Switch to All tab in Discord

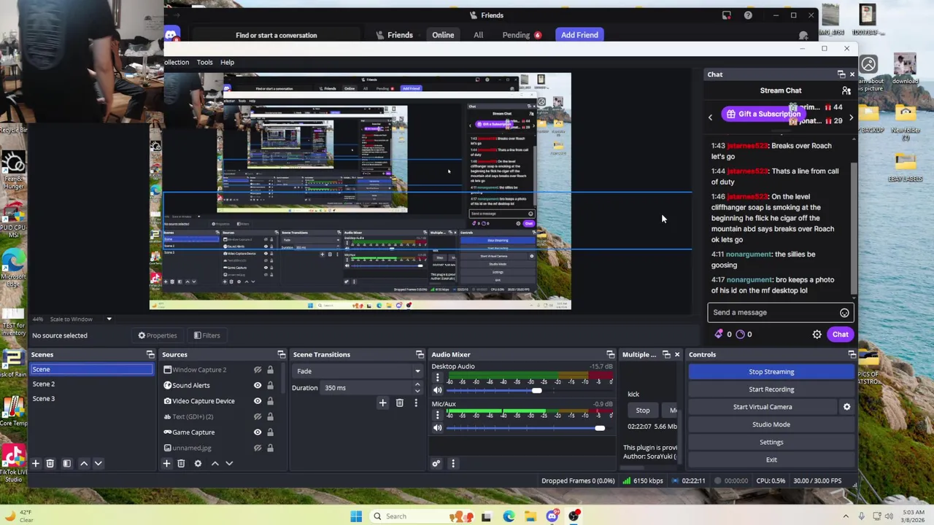pyautogui.click(x=478, y=35)
